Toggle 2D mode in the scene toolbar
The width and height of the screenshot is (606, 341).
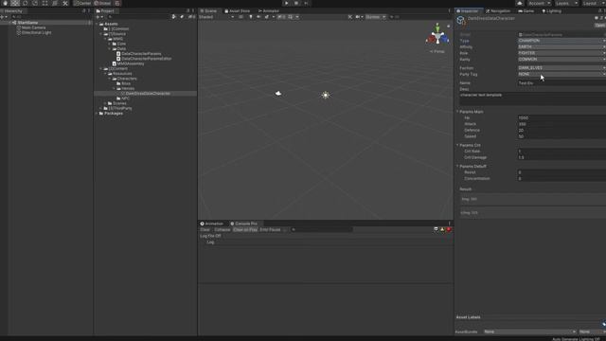241,17
